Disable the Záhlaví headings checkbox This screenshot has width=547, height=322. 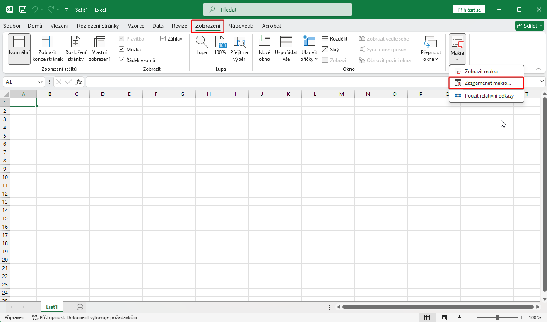click(x=163, y=38)
